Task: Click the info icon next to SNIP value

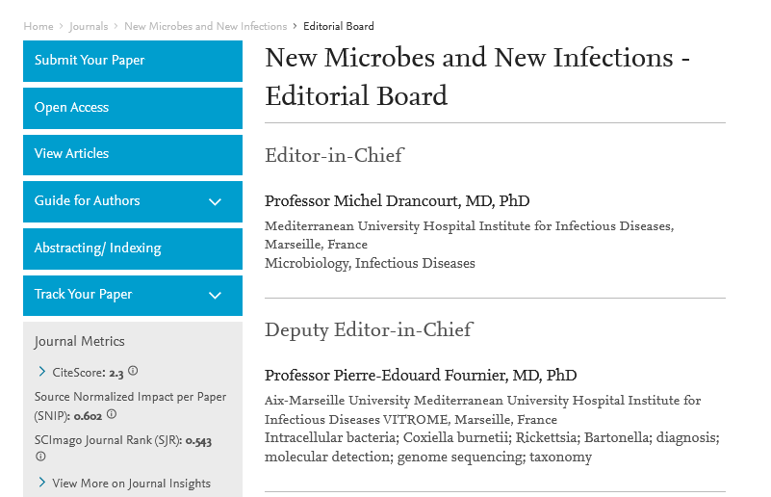Action: 112,414
